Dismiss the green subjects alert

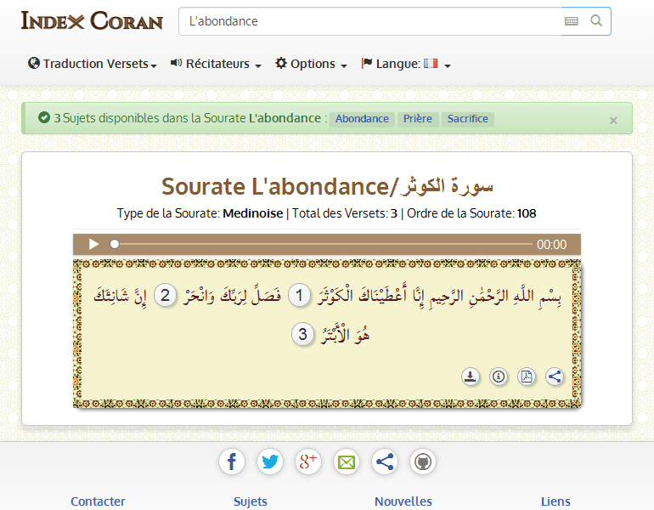tap(613, 120)
